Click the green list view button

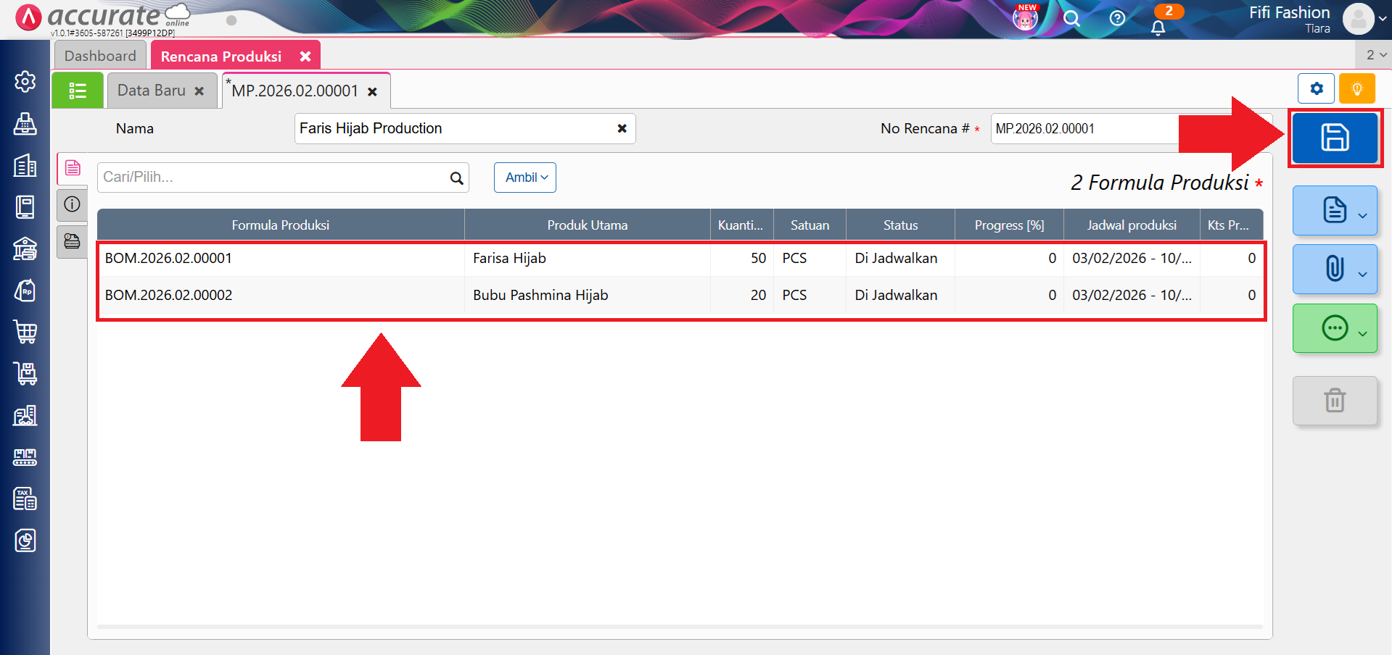coord(78,91)
